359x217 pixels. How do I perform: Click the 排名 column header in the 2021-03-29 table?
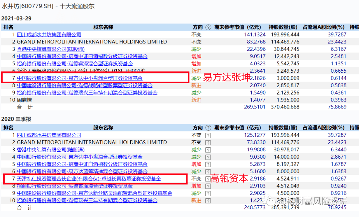(x=8, y=28)
